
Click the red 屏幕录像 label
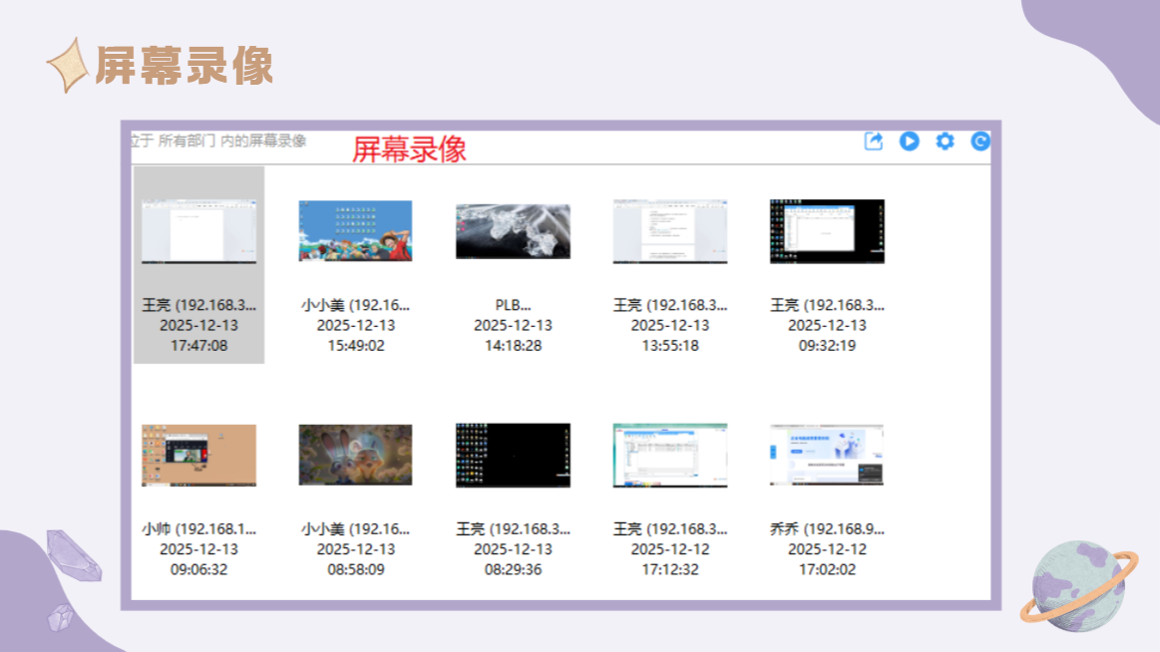click(x=409, y=150)
